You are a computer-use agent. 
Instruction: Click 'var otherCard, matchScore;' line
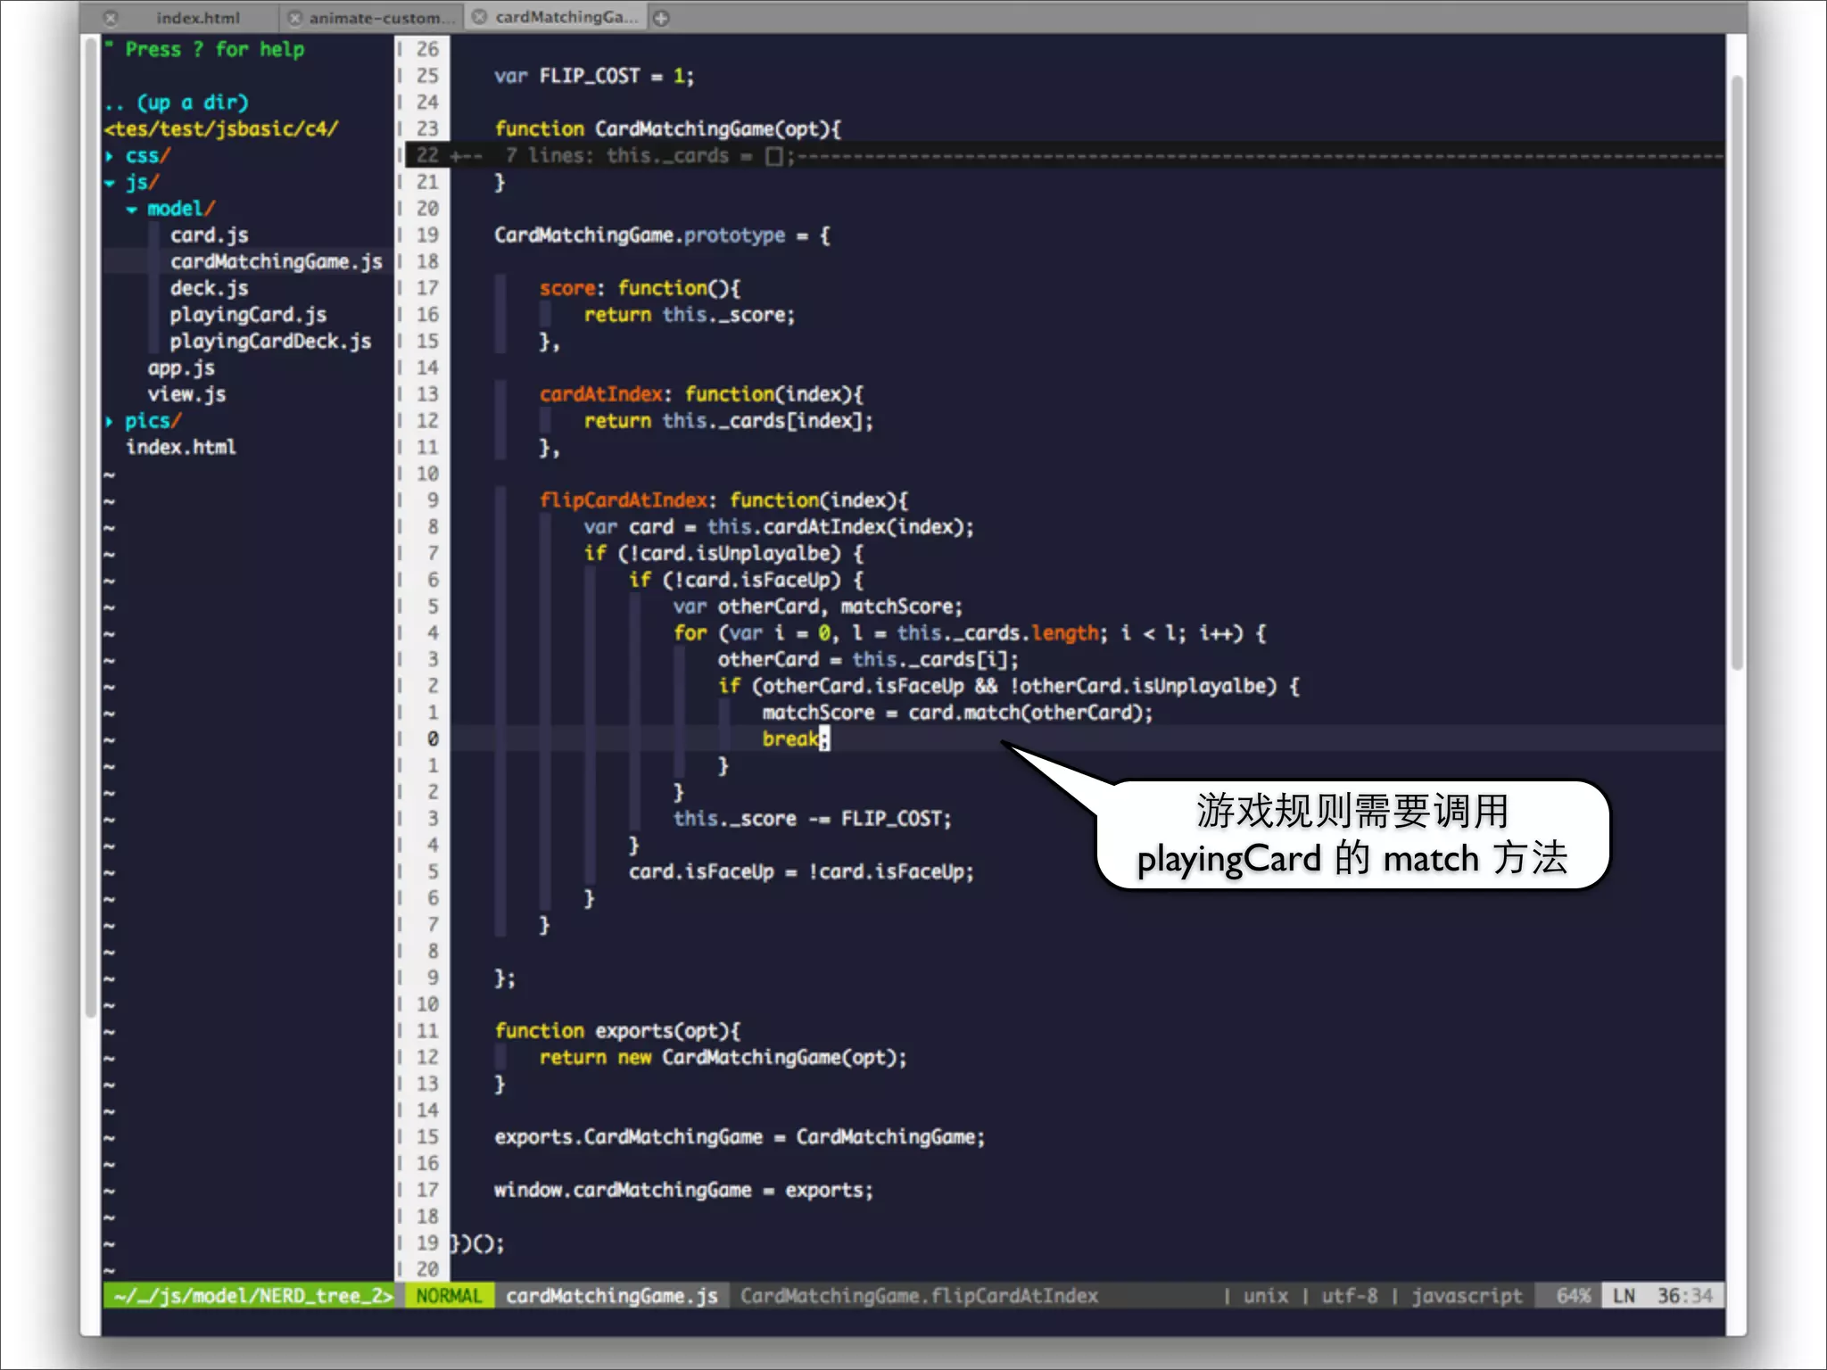tap(818, 607)
